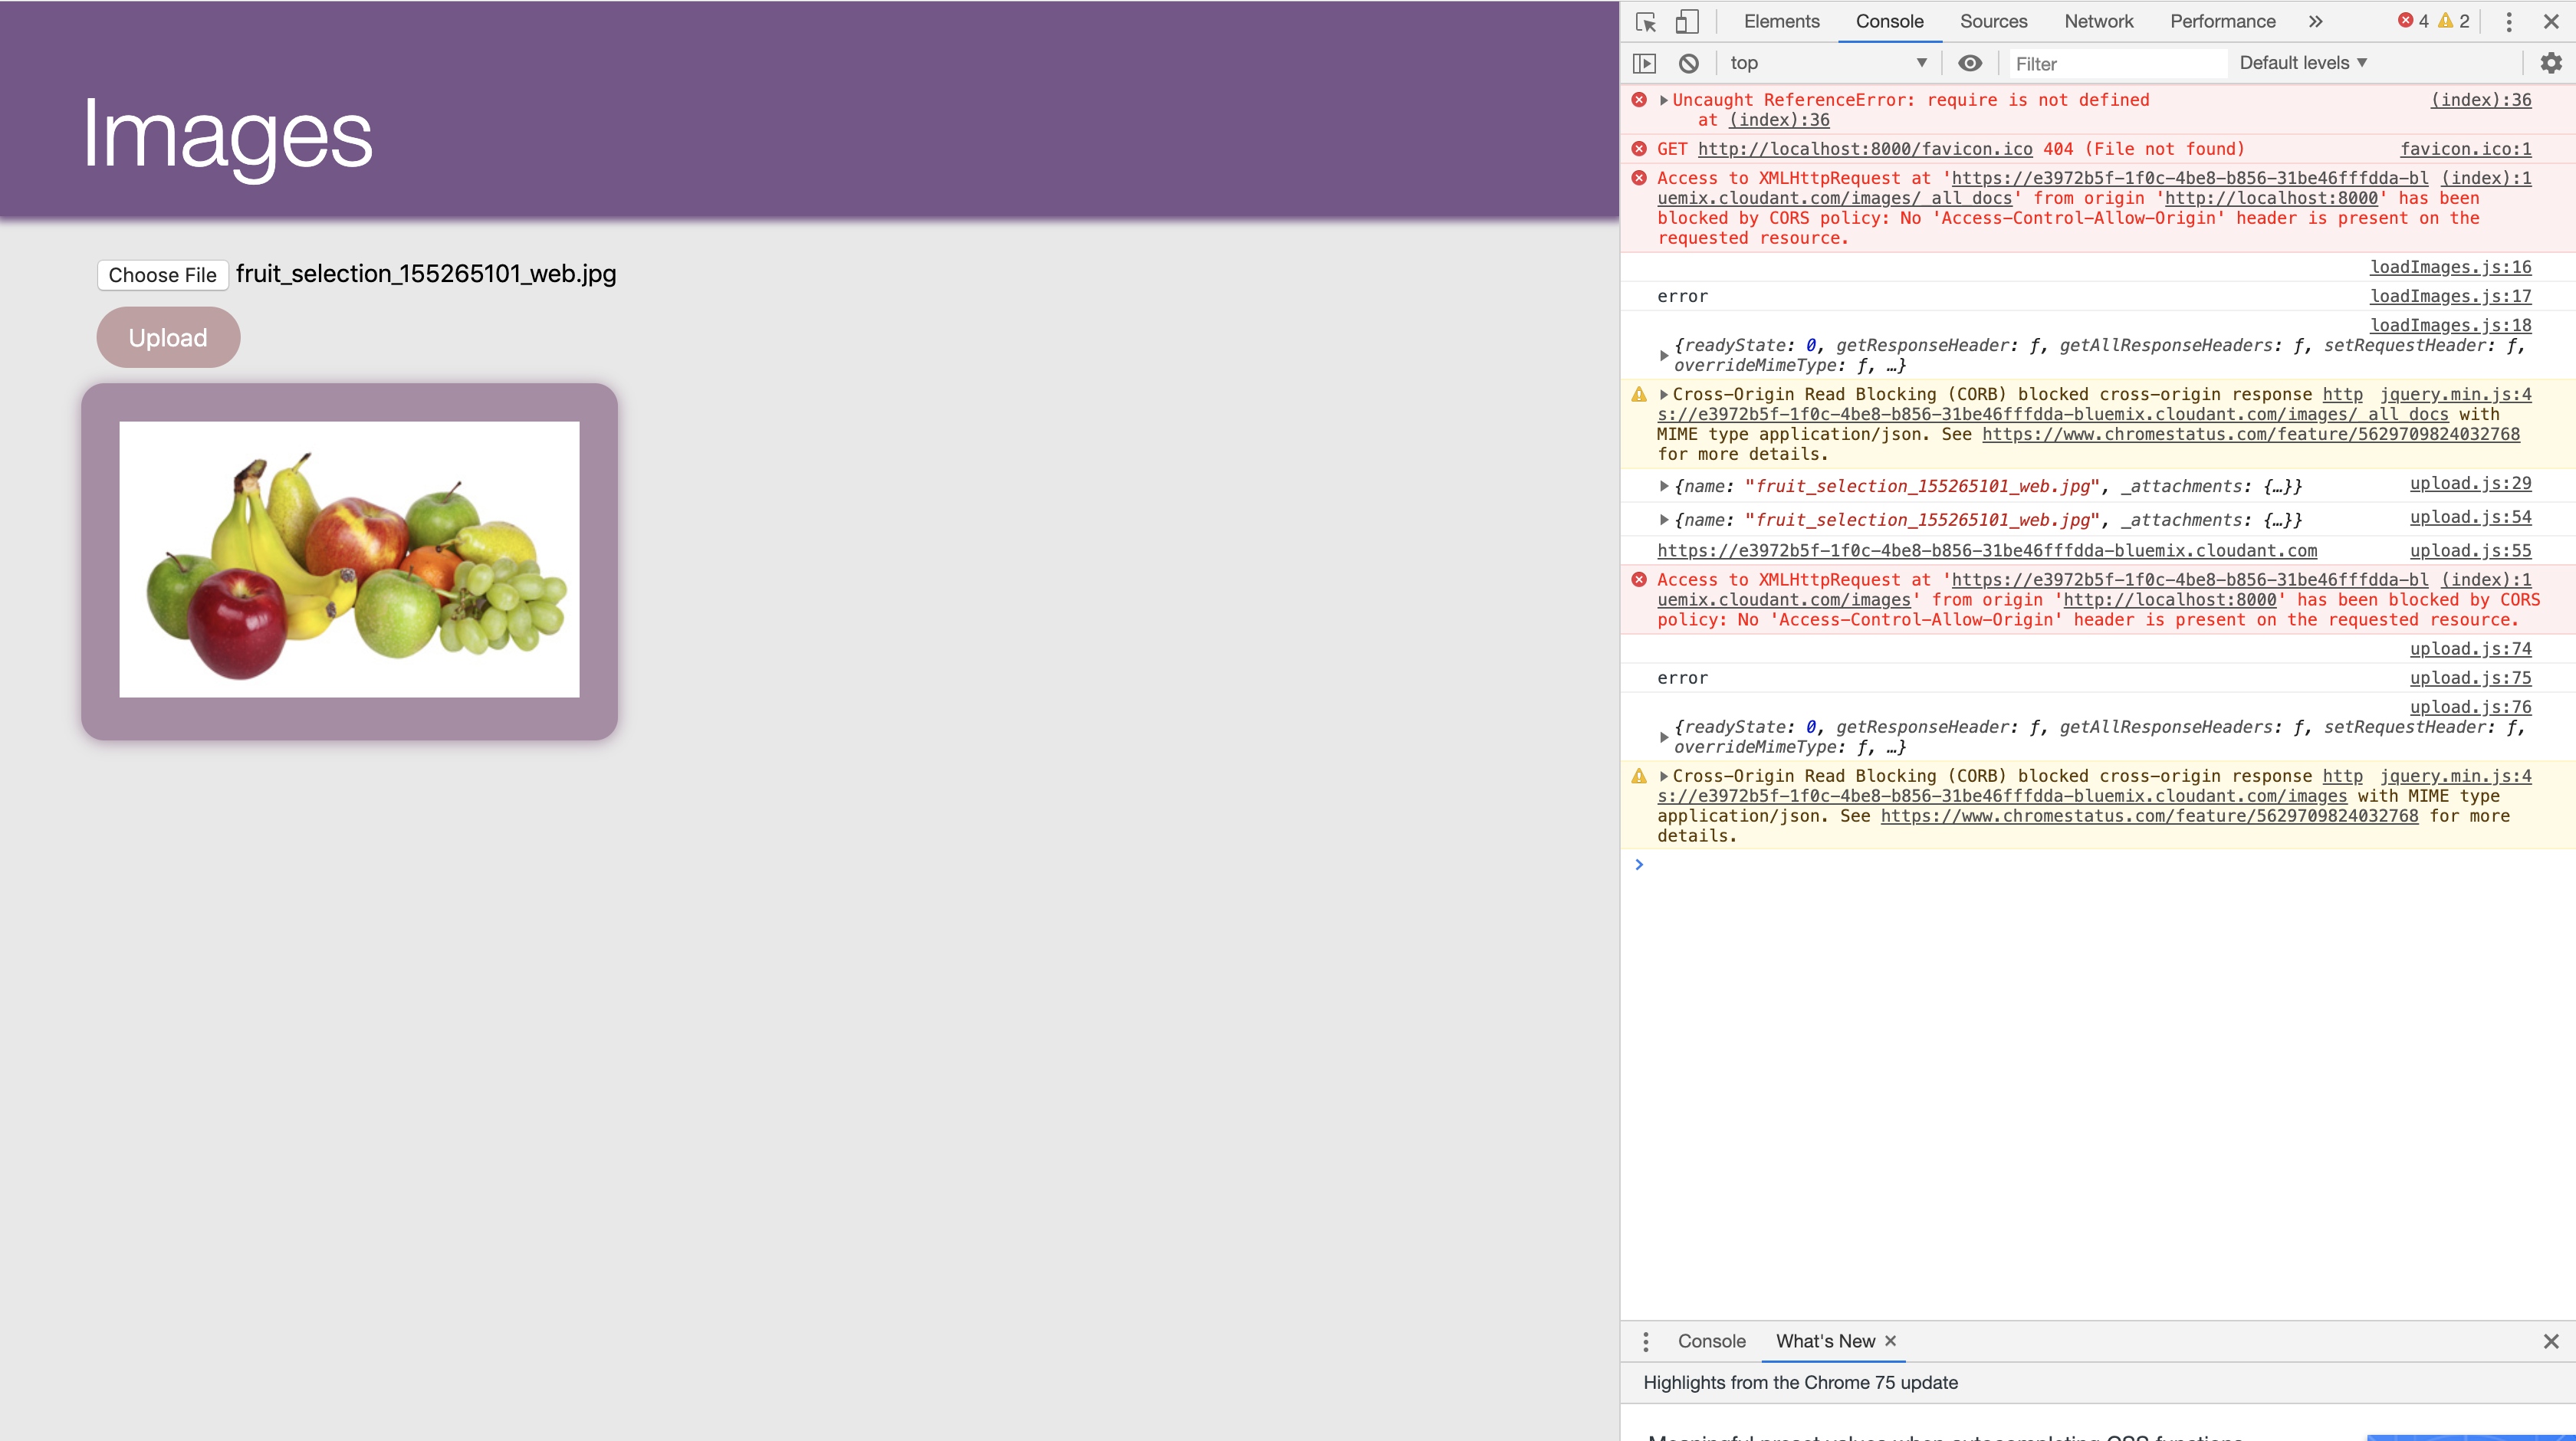This screenshot has width=2576, height=1441.
Task: Show the console sidebar panel icon
Action: (1645, 63)
